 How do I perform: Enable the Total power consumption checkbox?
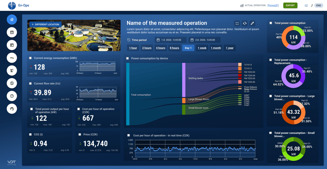271,23
